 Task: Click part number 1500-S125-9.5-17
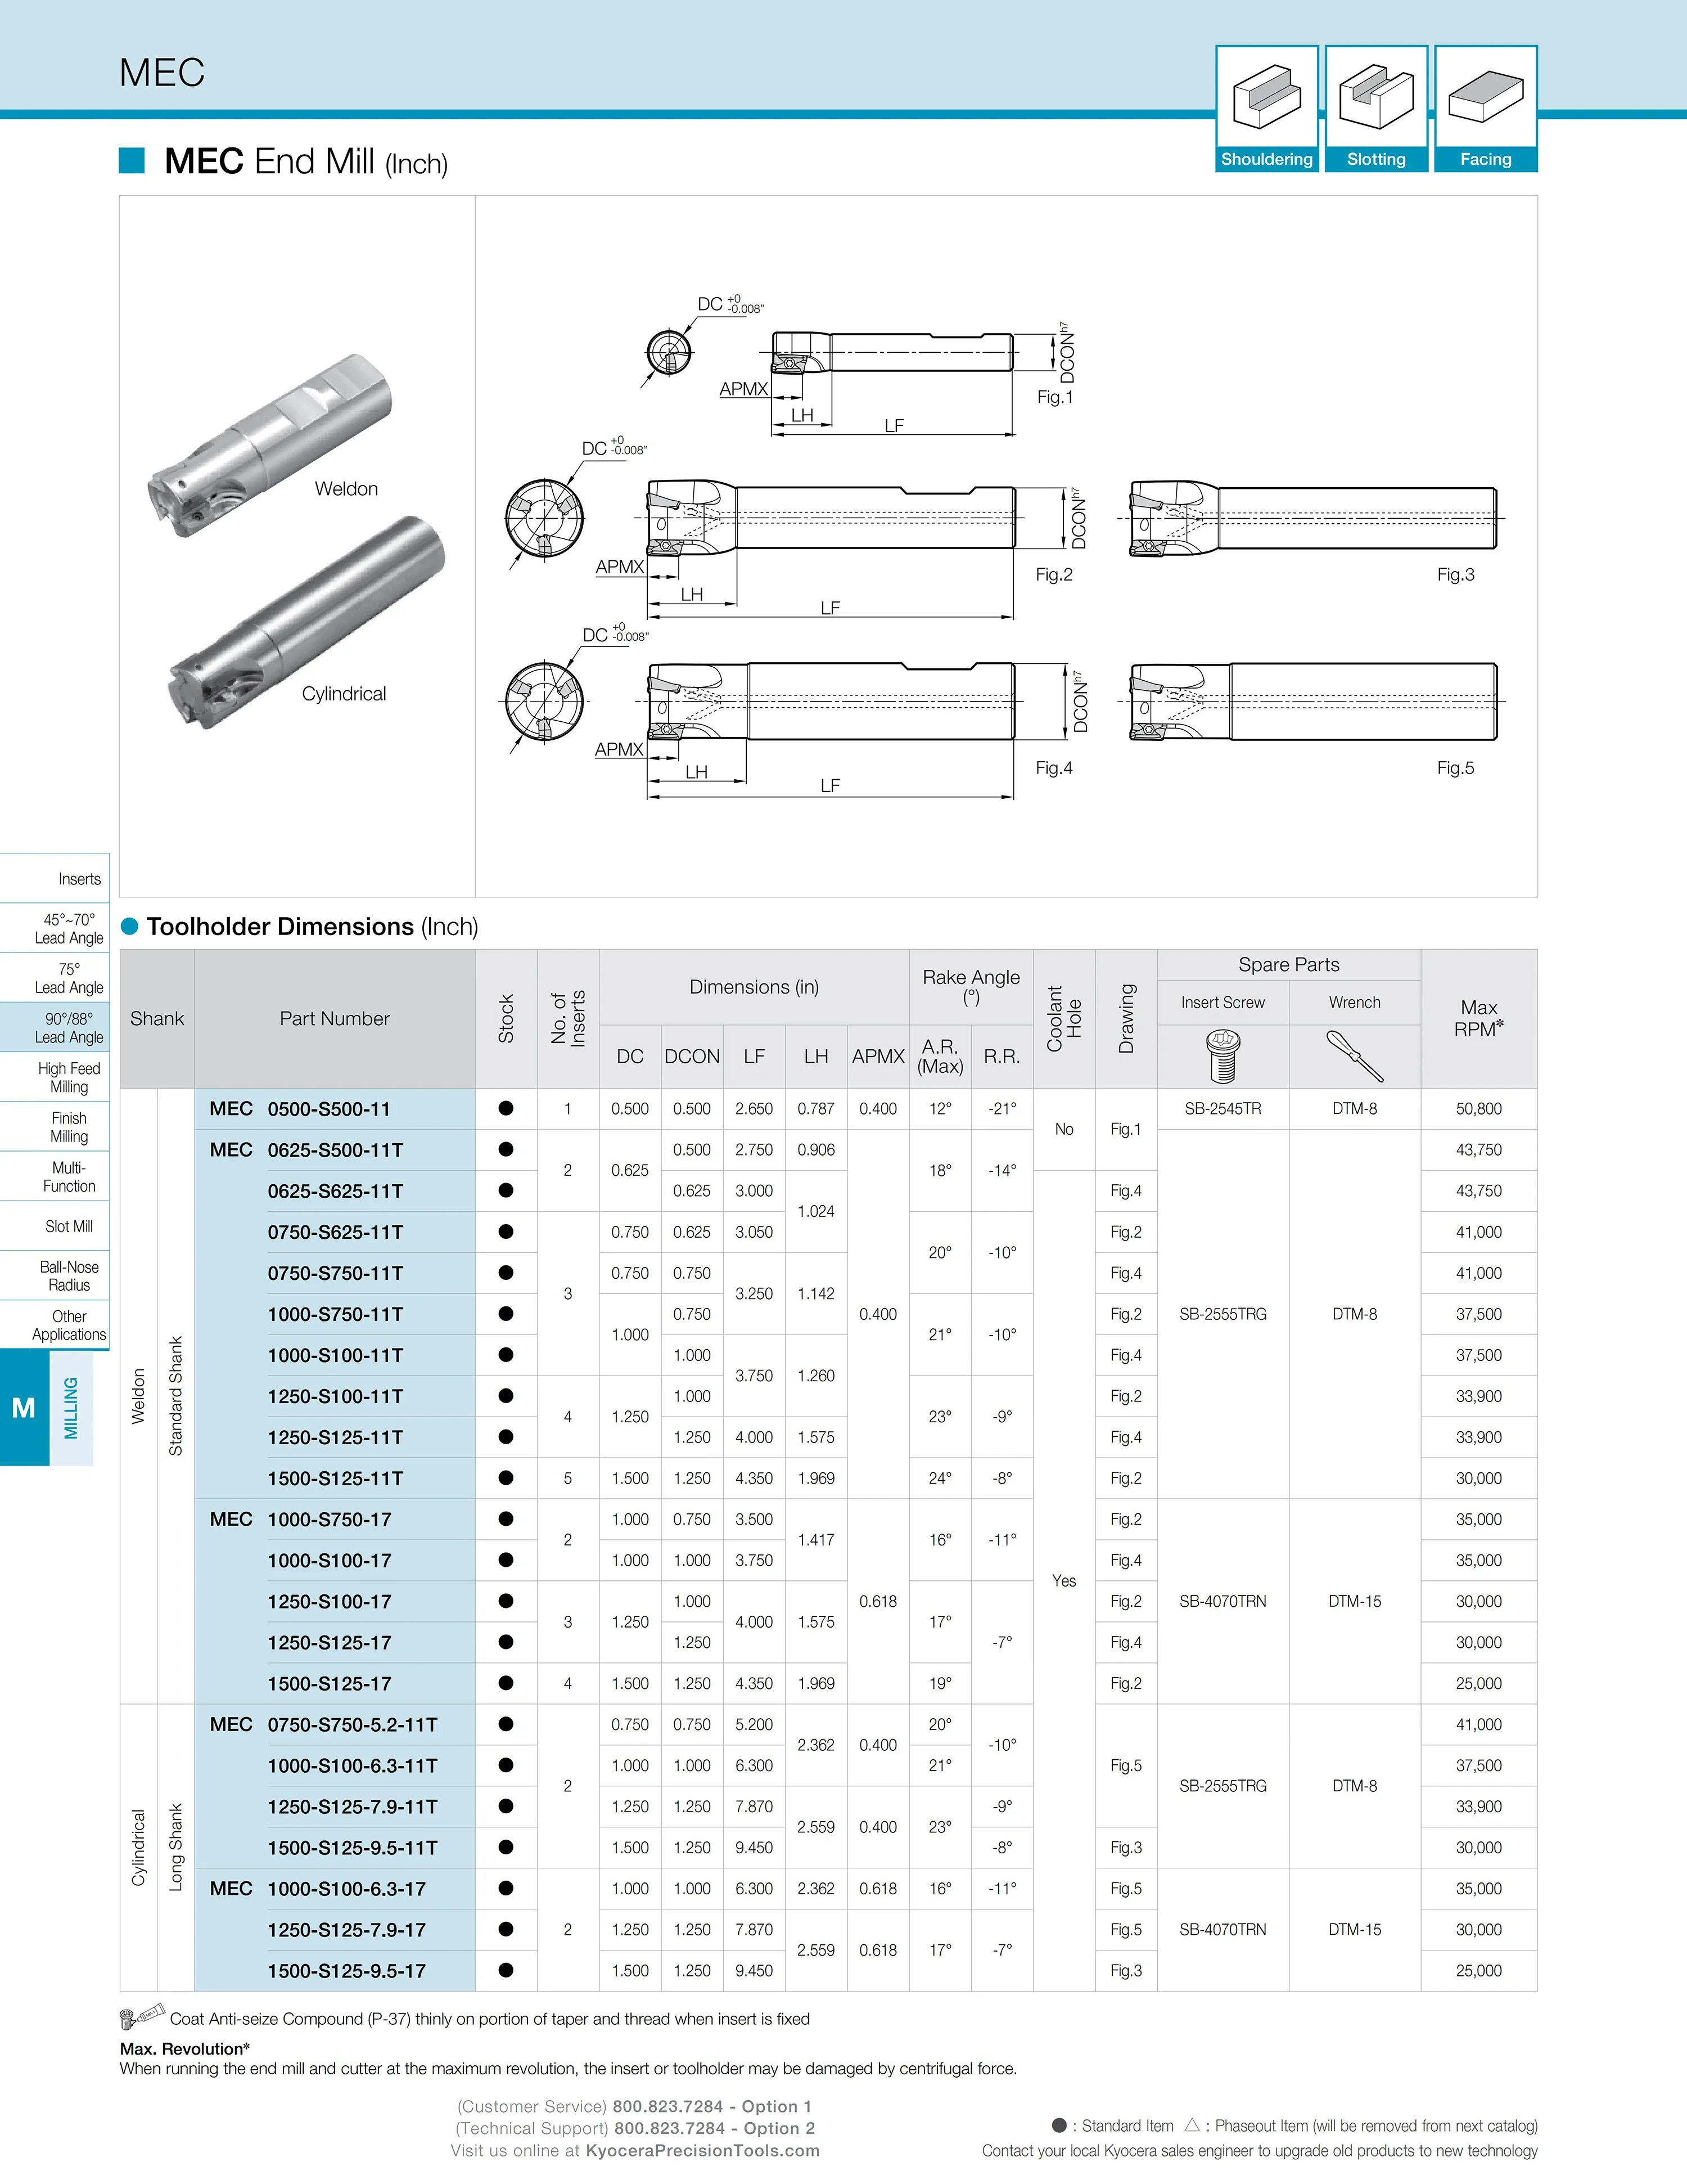pos(346,1971)
